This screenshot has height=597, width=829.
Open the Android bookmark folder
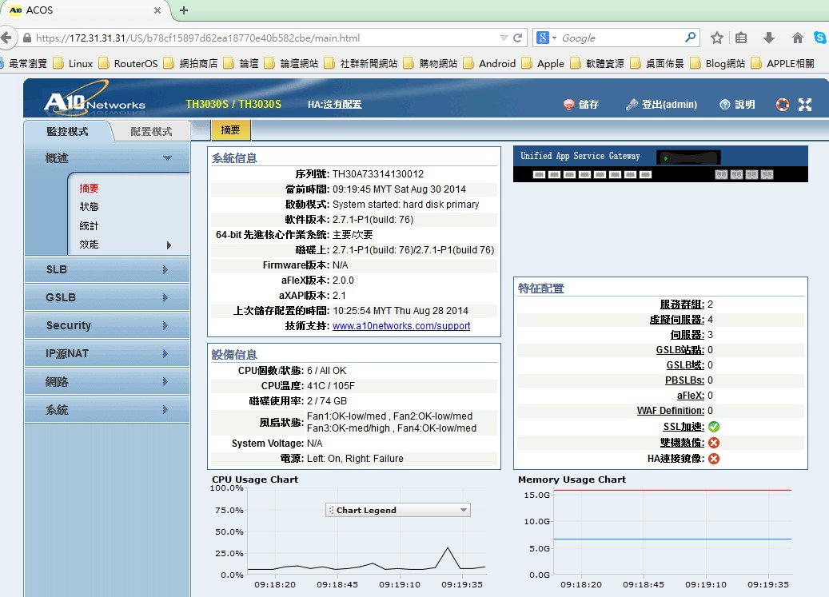489,63
